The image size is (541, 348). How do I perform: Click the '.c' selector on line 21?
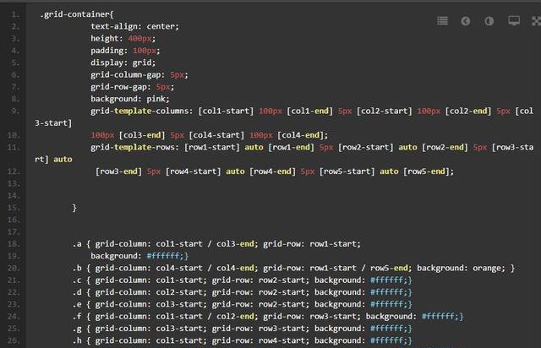point(77,280)
